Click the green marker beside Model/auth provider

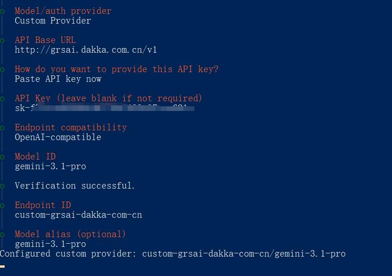tap(2, 11)
